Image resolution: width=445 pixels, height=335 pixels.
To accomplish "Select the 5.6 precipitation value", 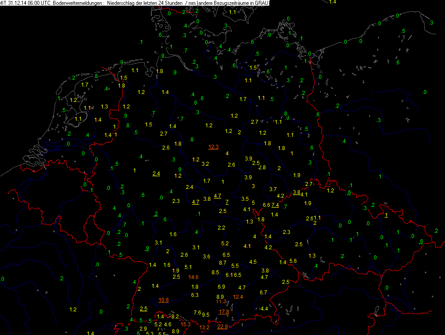I will click(293, 261).
